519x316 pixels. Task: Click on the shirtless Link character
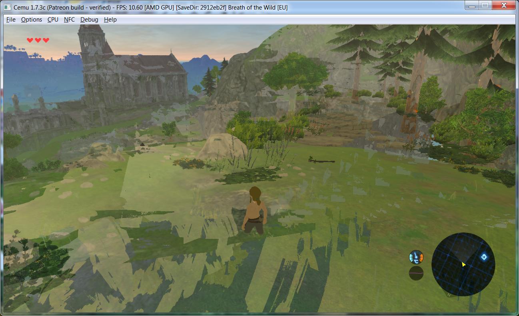click(254, 211)
